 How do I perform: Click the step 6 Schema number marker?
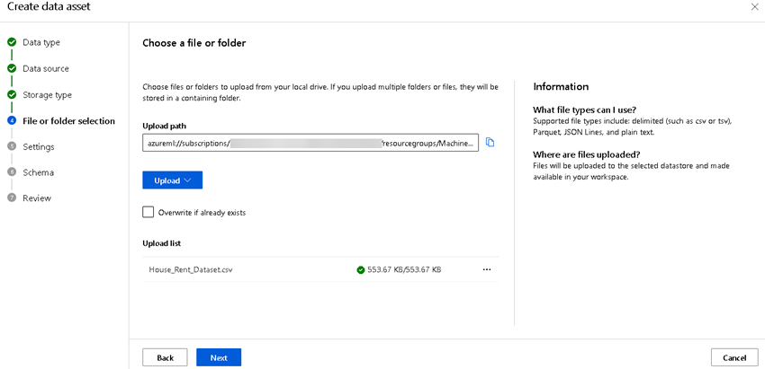[x=12, y=172]
